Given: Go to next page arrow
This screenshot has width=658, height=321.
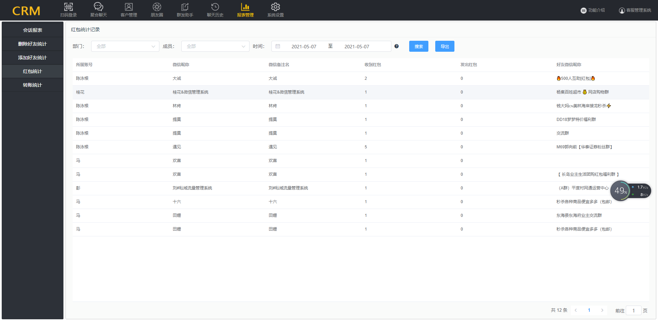Looking at the screenshot, I should [602, 310].
